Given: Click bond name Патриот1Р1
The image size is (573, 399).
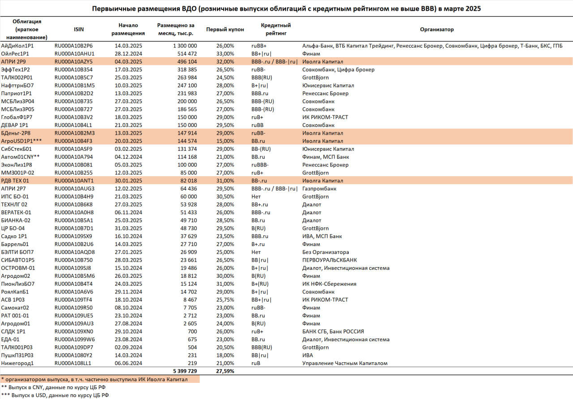Looking at the screenshot, I should coord(17,93).
